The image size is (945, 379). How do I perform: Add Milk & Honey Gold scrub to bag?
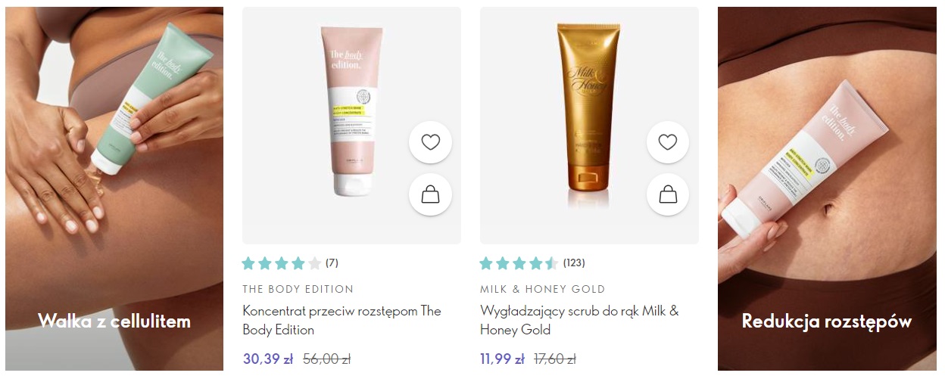point(668,194)
